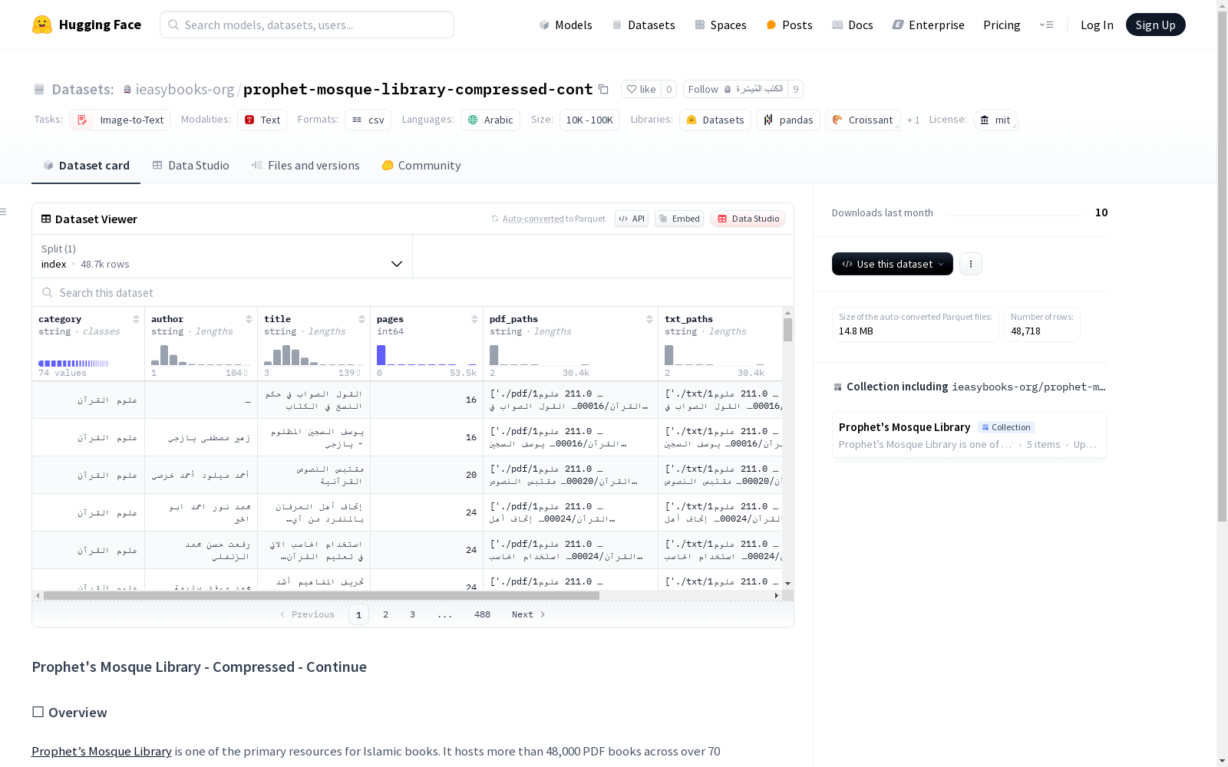
Task: Select the mit license tag
Action: pyautogui.click(x=995, y=120)
